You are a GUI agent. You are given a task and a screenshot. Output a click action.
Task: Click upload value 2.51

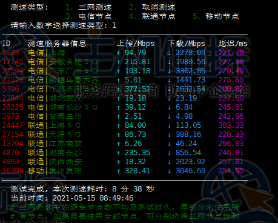(133, 116)
